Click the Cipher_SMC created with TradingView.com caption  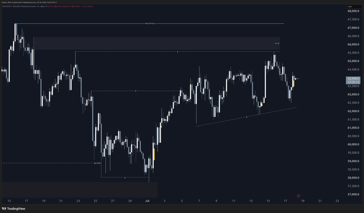coord(18,2)
